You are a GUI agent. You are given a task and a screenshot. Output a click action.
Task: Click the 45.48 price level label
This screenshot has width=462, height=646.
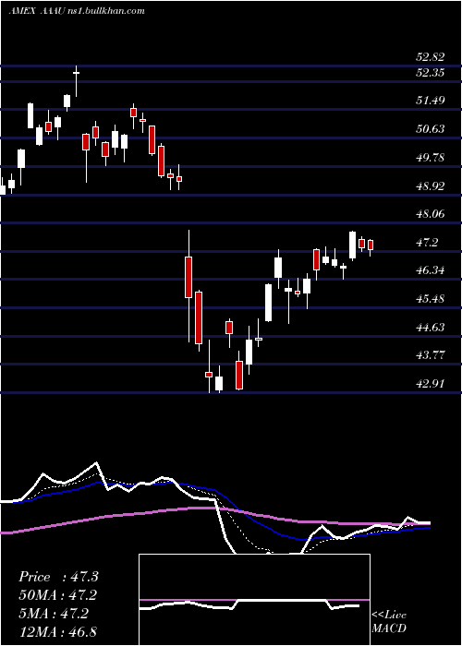pos(430,299)
